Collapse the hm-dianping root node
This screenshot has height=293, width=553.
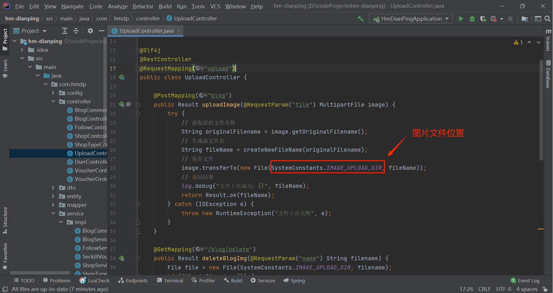(15, 41)
